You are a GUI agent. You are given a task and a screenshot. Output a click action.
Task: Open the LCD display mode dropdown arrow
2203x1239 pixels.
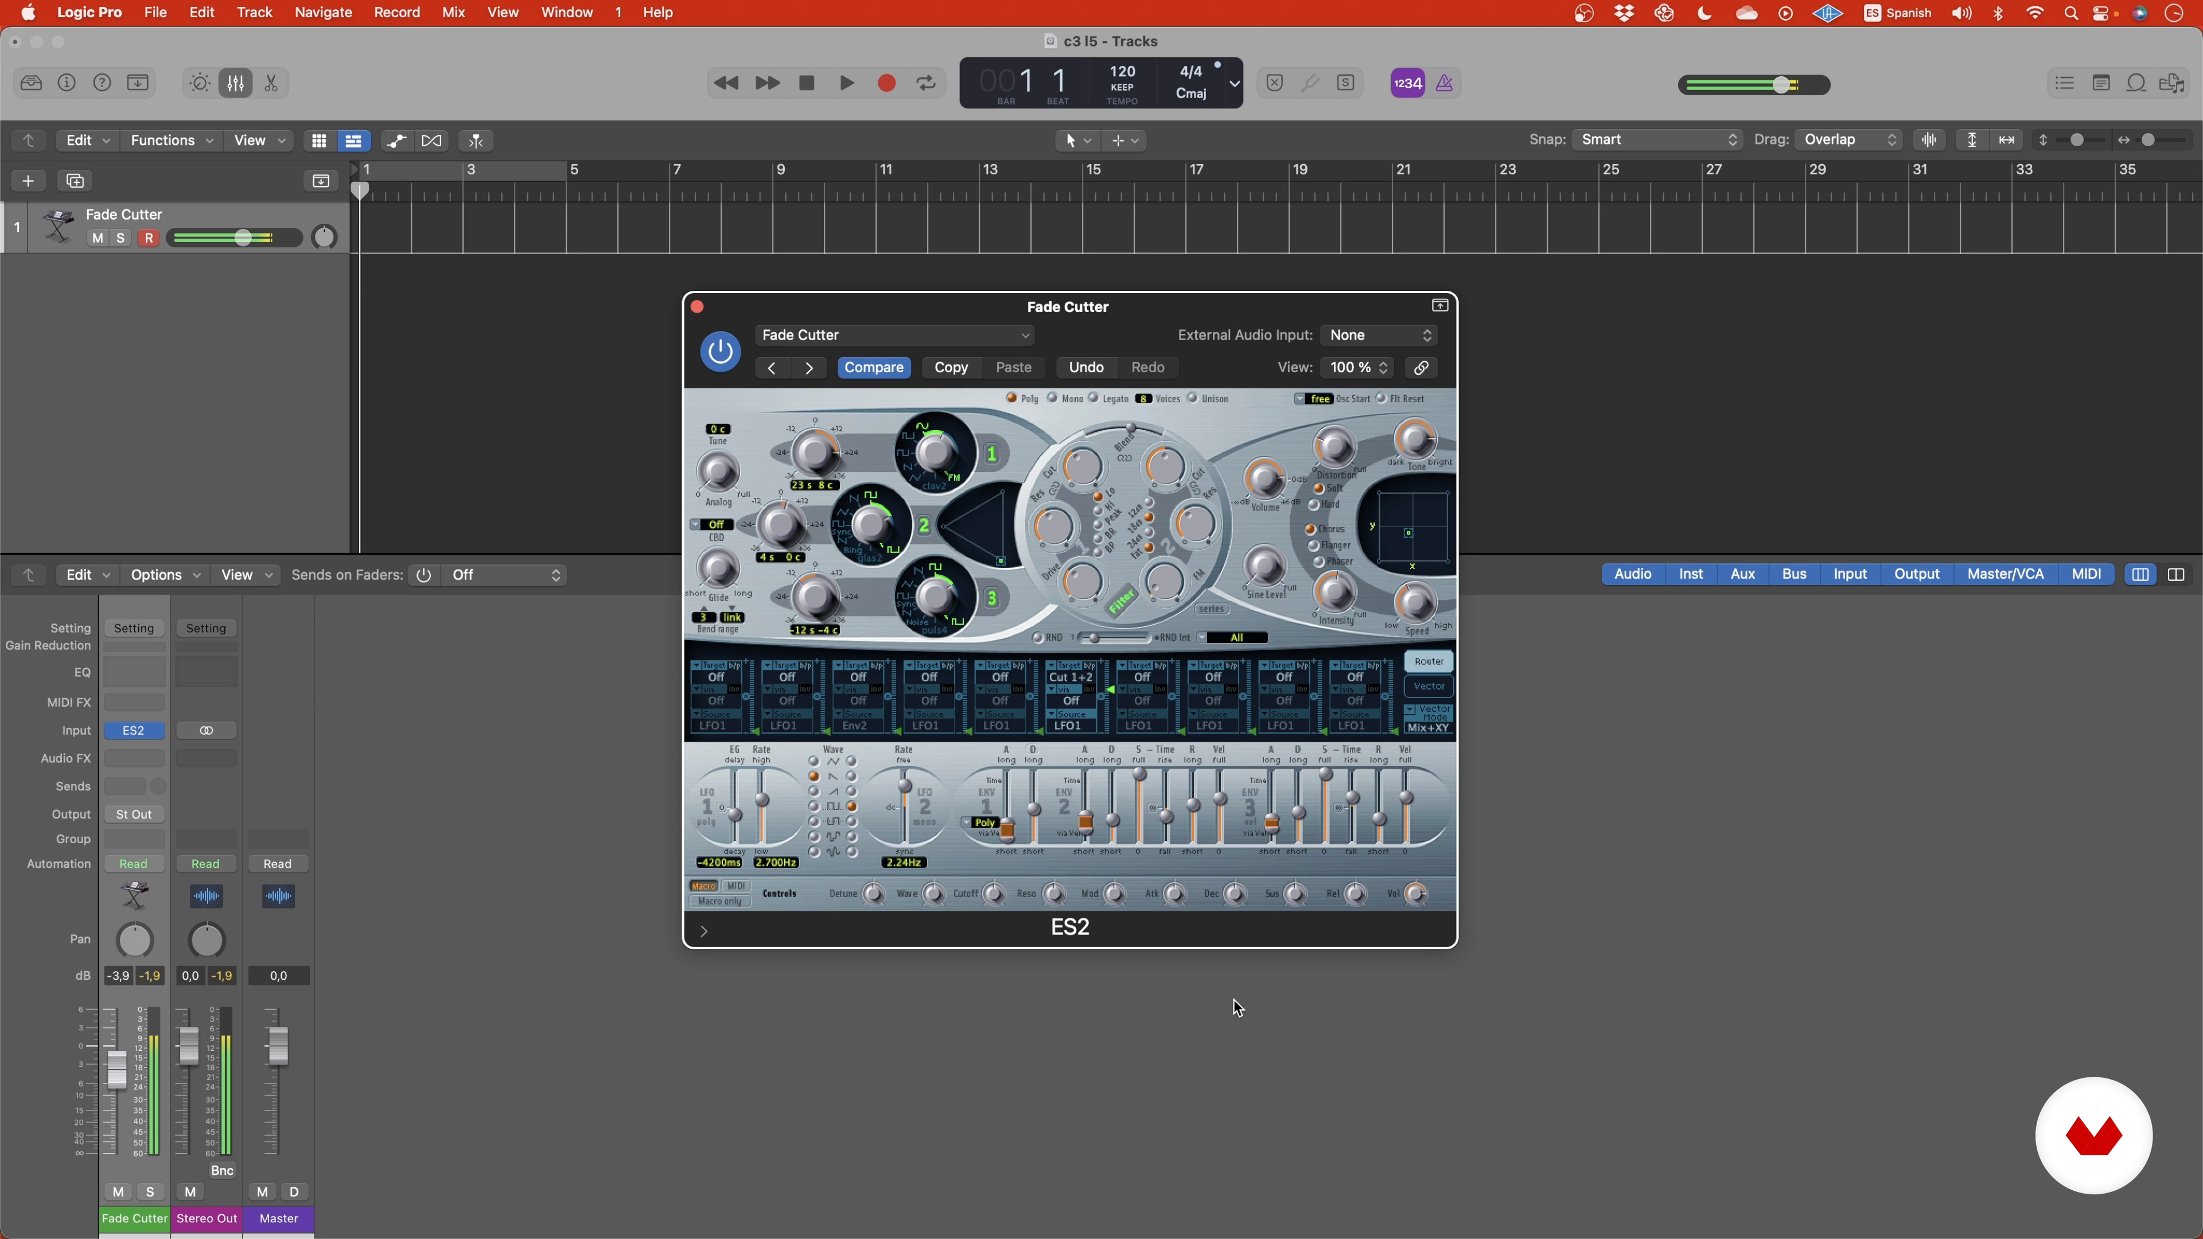tap(1234, 83)
